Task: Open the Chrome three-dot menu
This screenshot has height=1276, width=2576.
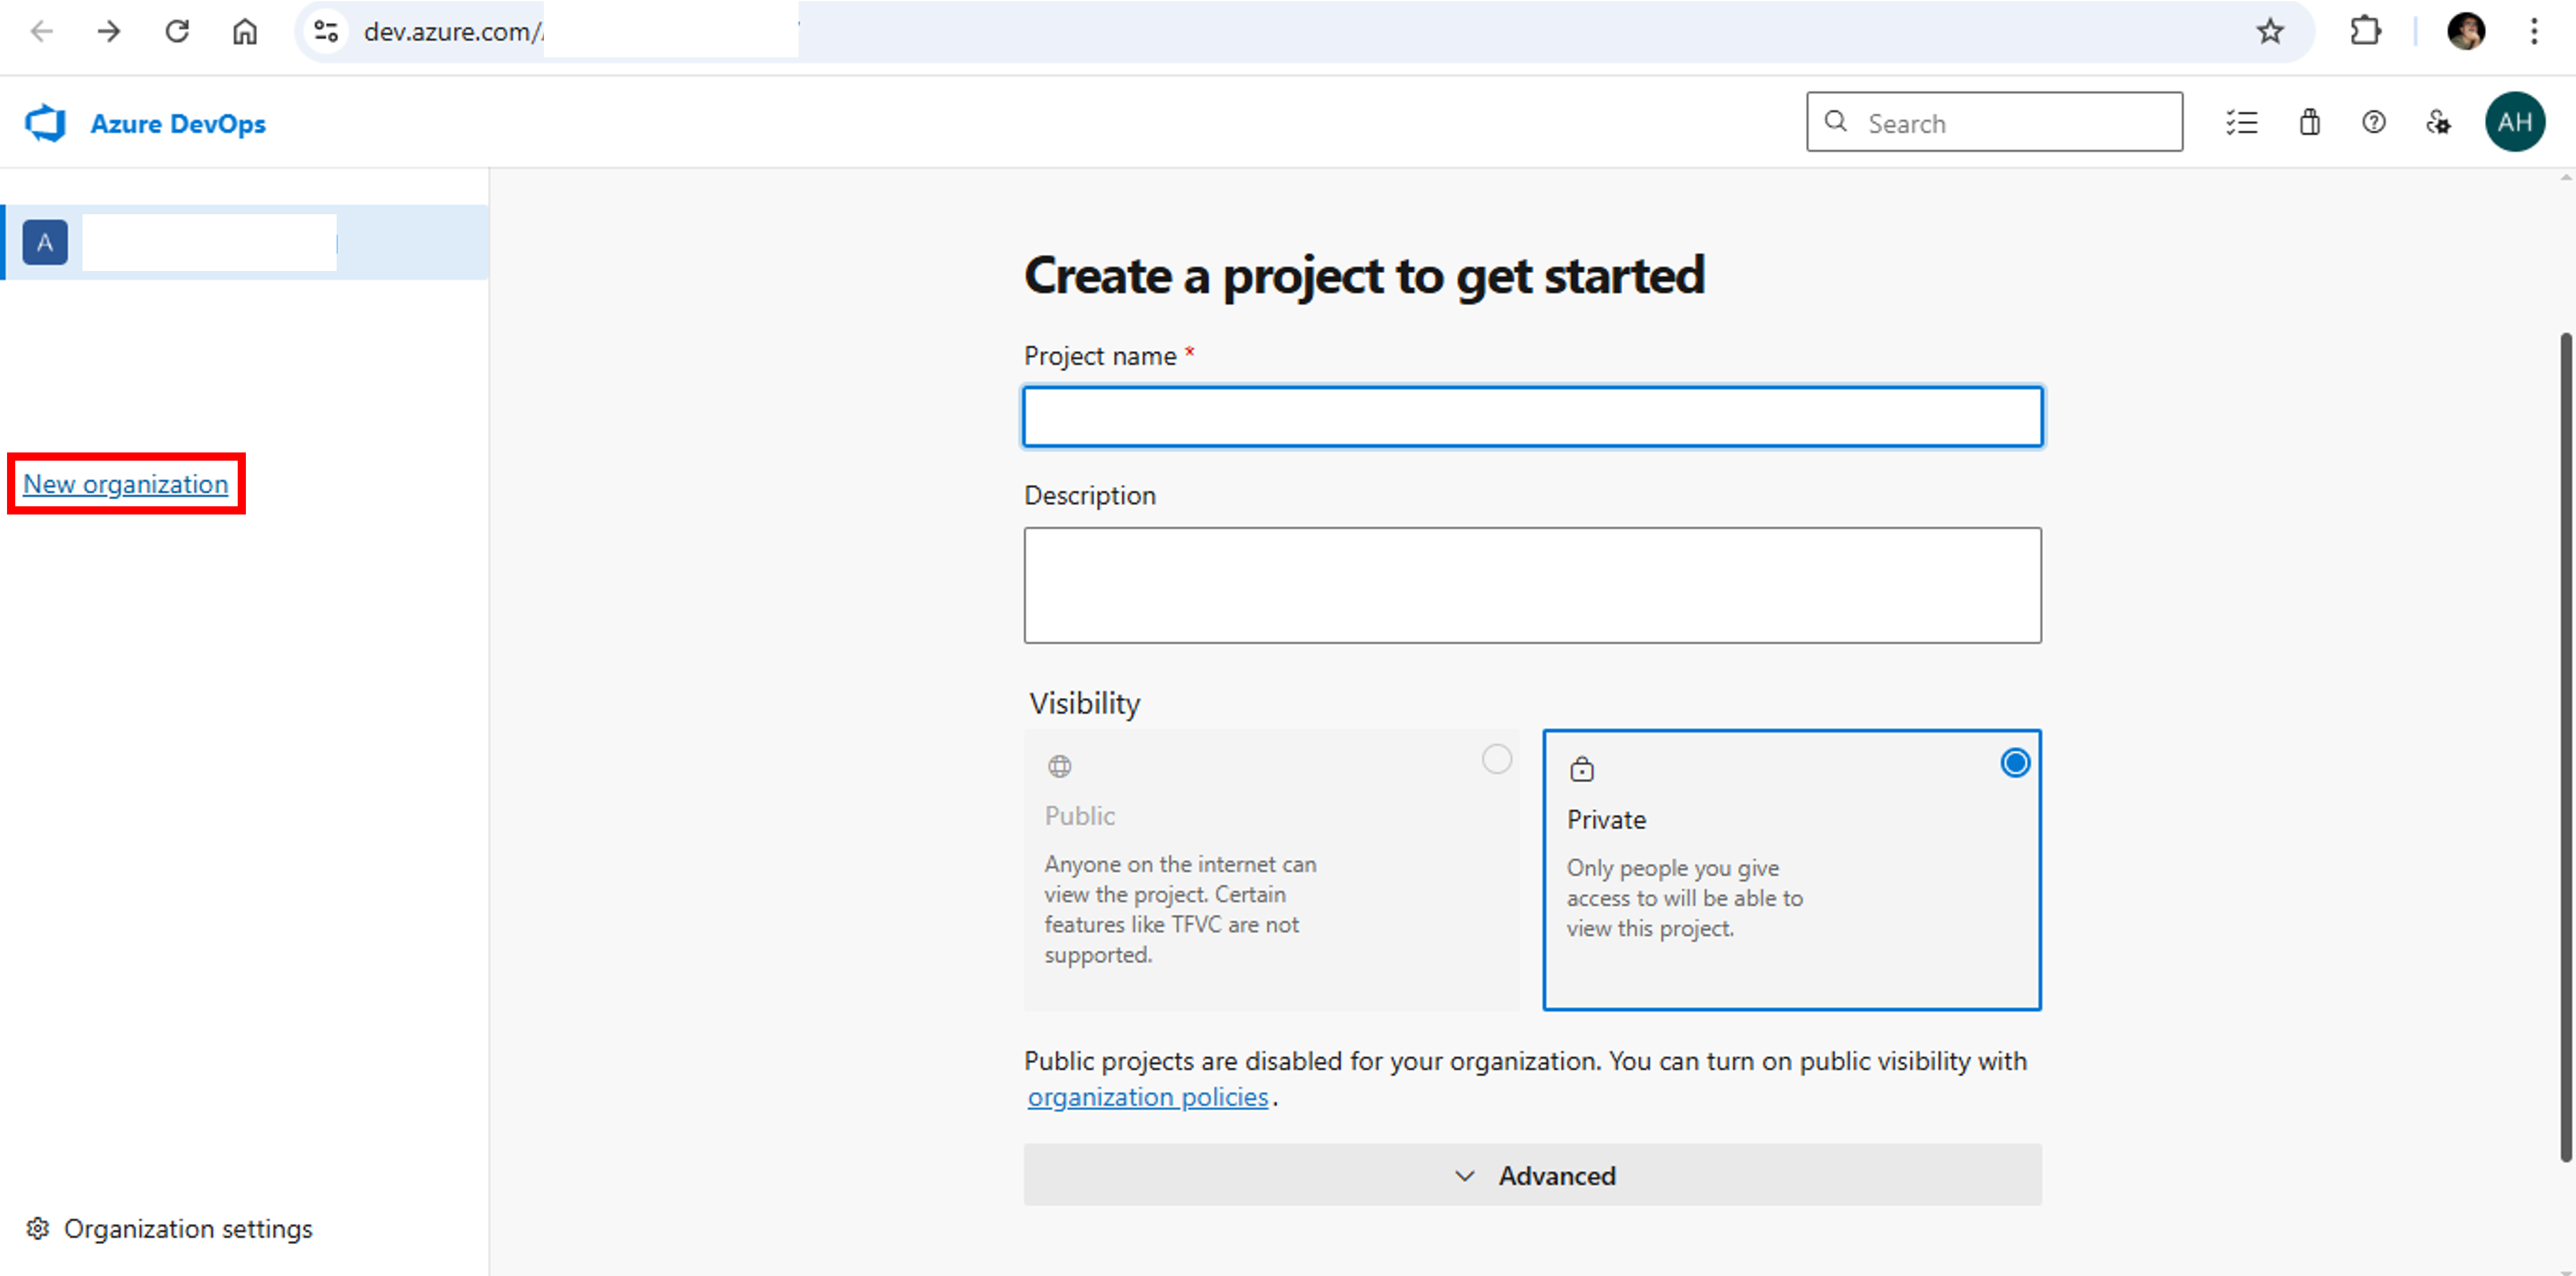Action: point(2535,31)
